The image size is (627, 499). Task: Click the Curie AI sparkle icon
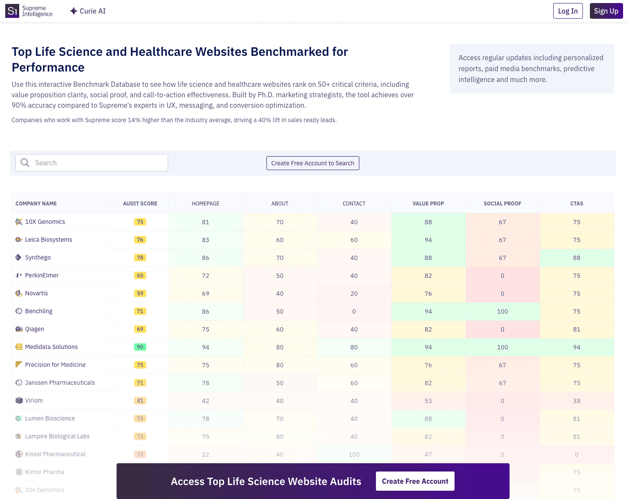click(73, 11)
